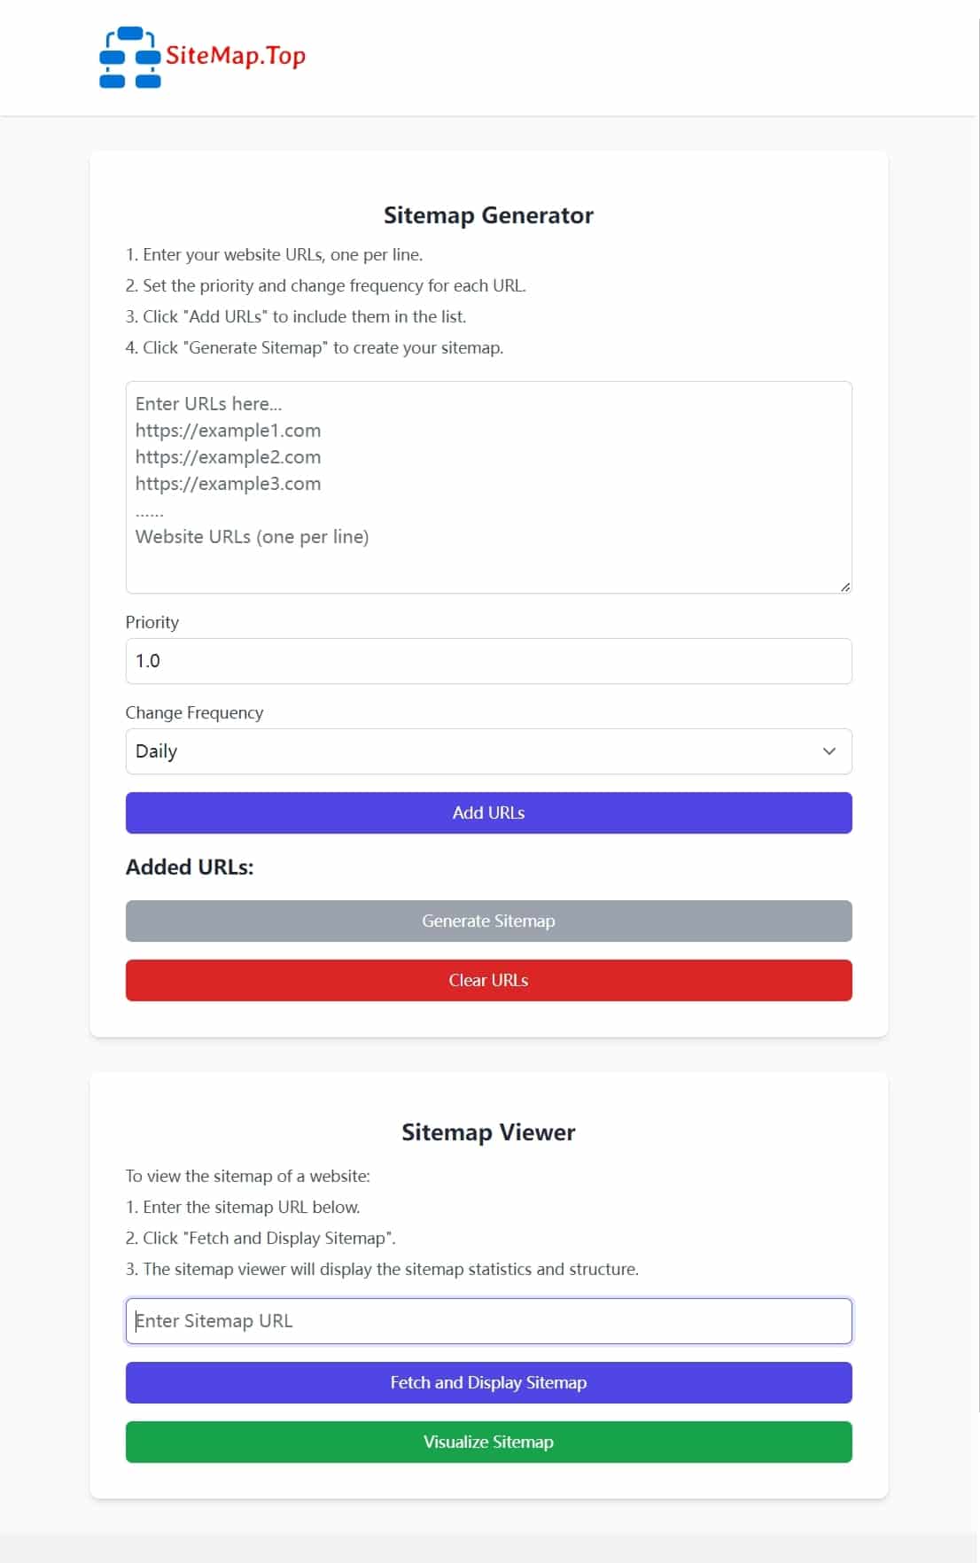
Task: Click Fetch and Display Sitemap
Action: tap(488, 1382)
